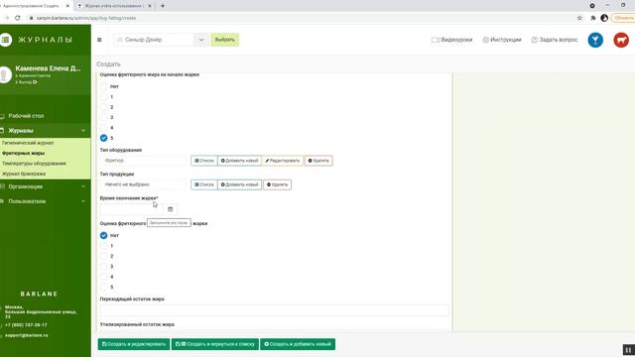Click Задать вопрос link
The width and height of the screenshot is (635, 357).
(555, 40)
